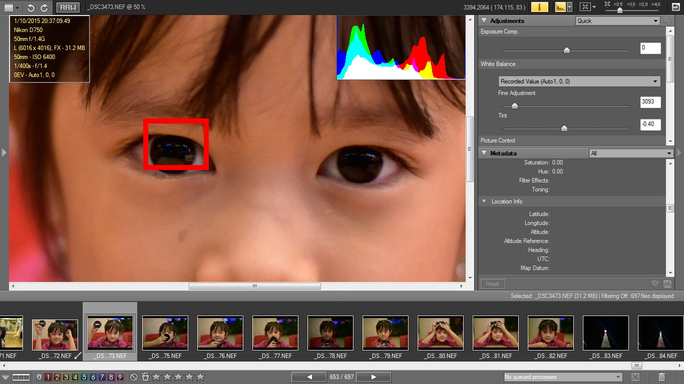Collapse the Location Info section
Viewport: 684px width, 384px height.
coord(484,201)
